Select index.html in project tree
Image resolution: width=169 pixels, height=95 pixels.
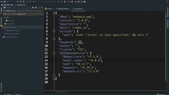[x=9, y=24]
